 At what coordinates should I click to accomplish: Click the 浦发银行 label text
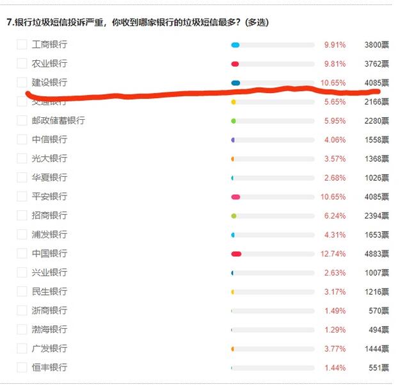[49, 235]
